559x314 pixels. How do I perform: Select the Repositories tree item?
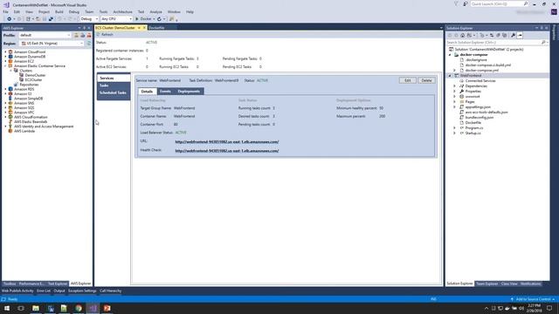[29, 85]
